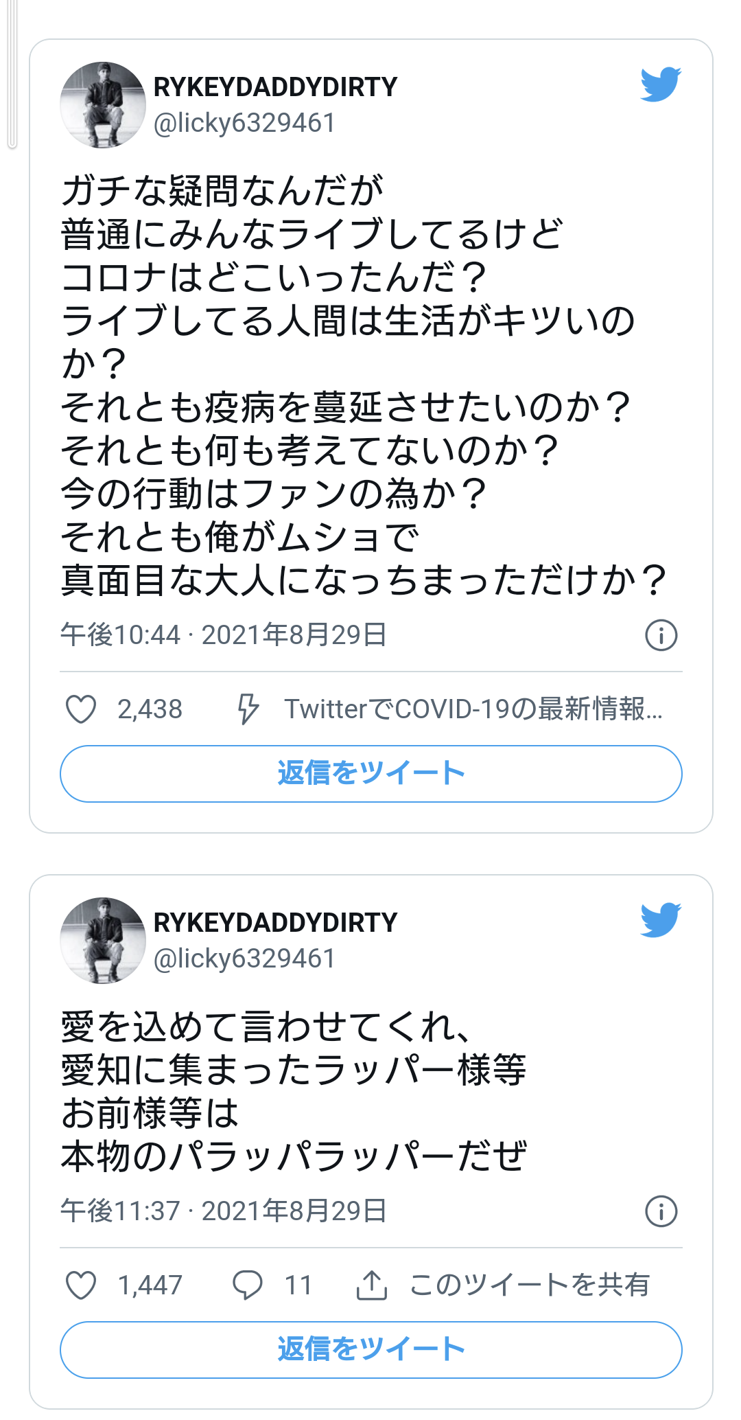
Task: Open the reply bubble icon showing 11 replies
Action: (247, 1285)
